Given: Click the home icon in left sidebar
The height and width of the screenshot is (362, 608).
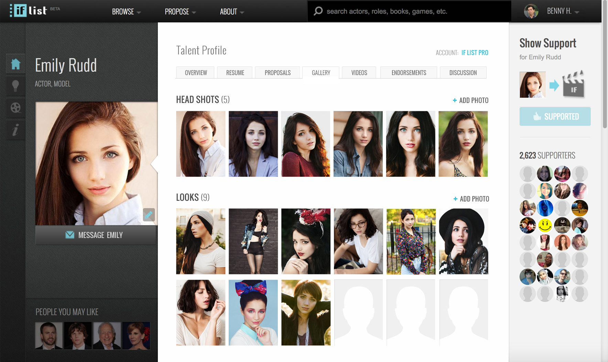Looking at the screenshot, I should coord(15,64).
